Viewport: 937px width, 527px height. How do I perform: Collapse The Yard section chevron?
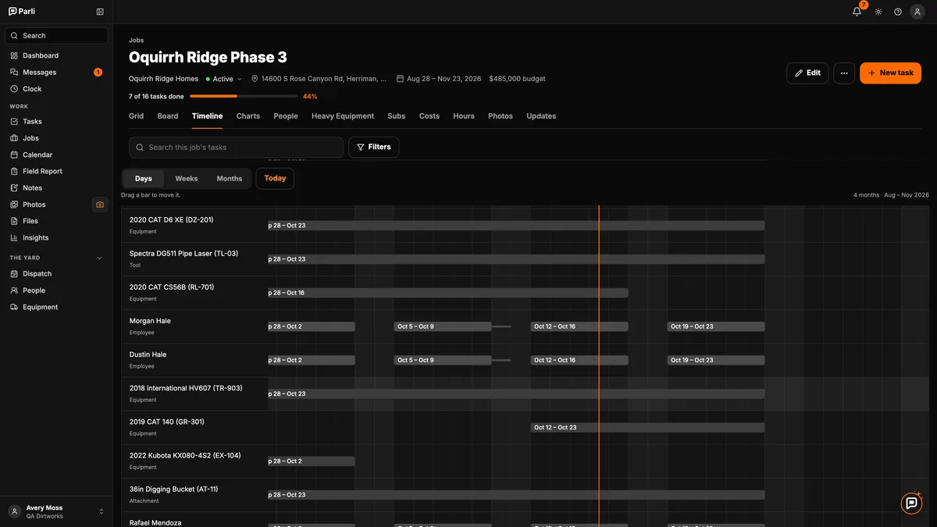point(99,258)
